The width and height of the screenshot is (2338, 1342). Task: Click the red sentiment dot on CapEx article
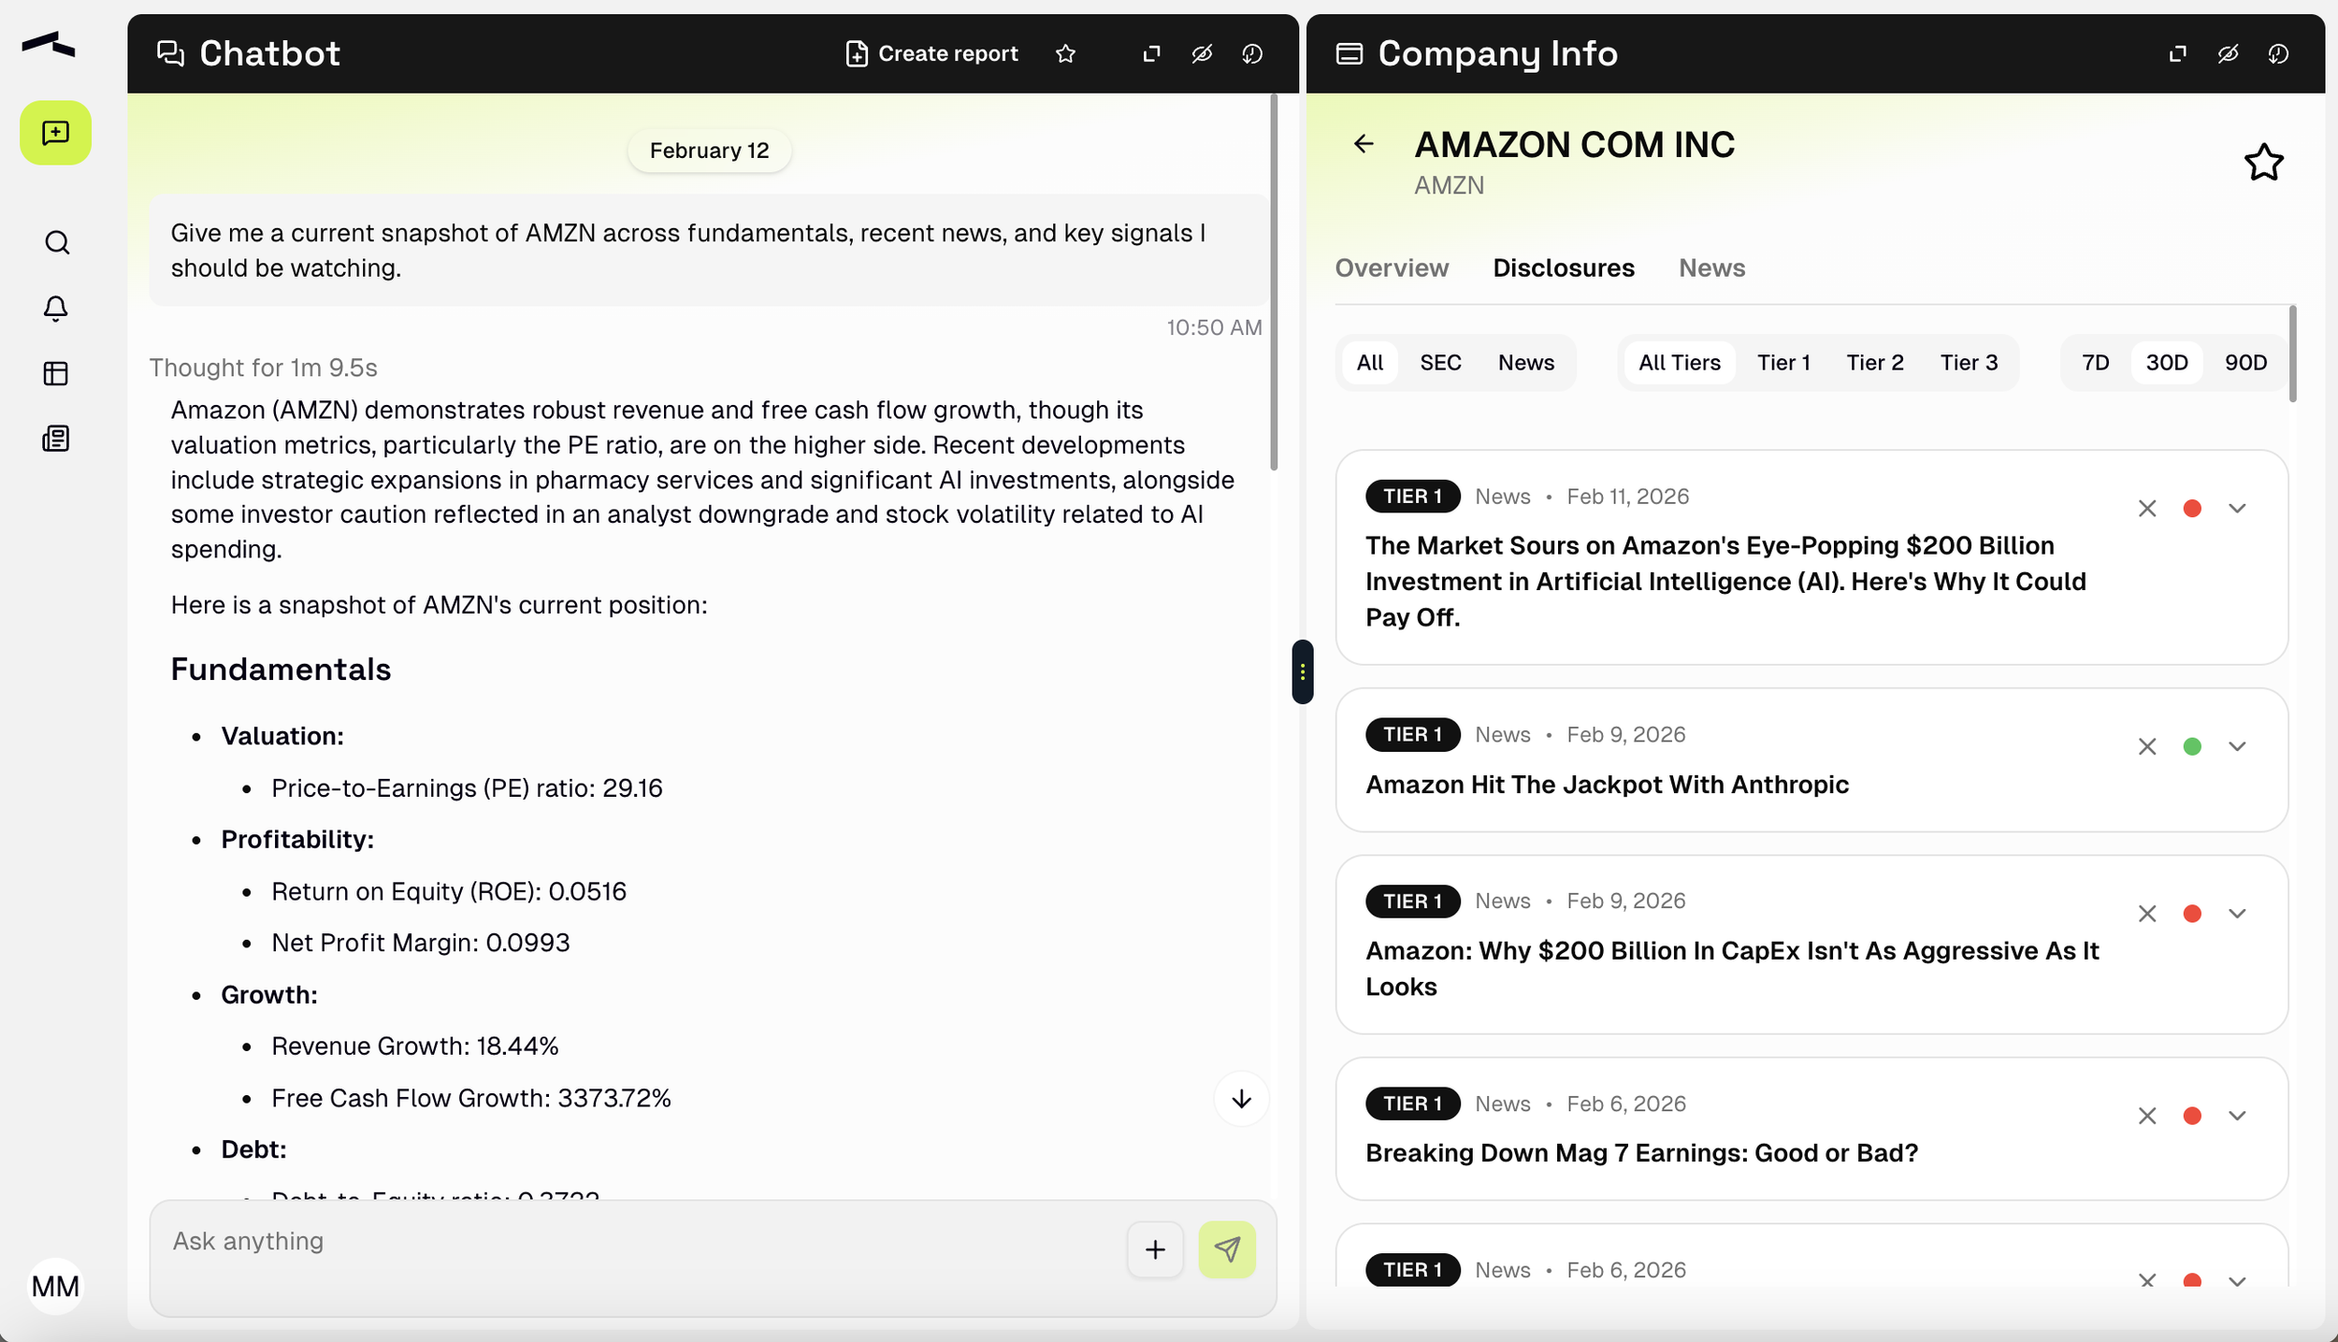(x=2191, y=914)
